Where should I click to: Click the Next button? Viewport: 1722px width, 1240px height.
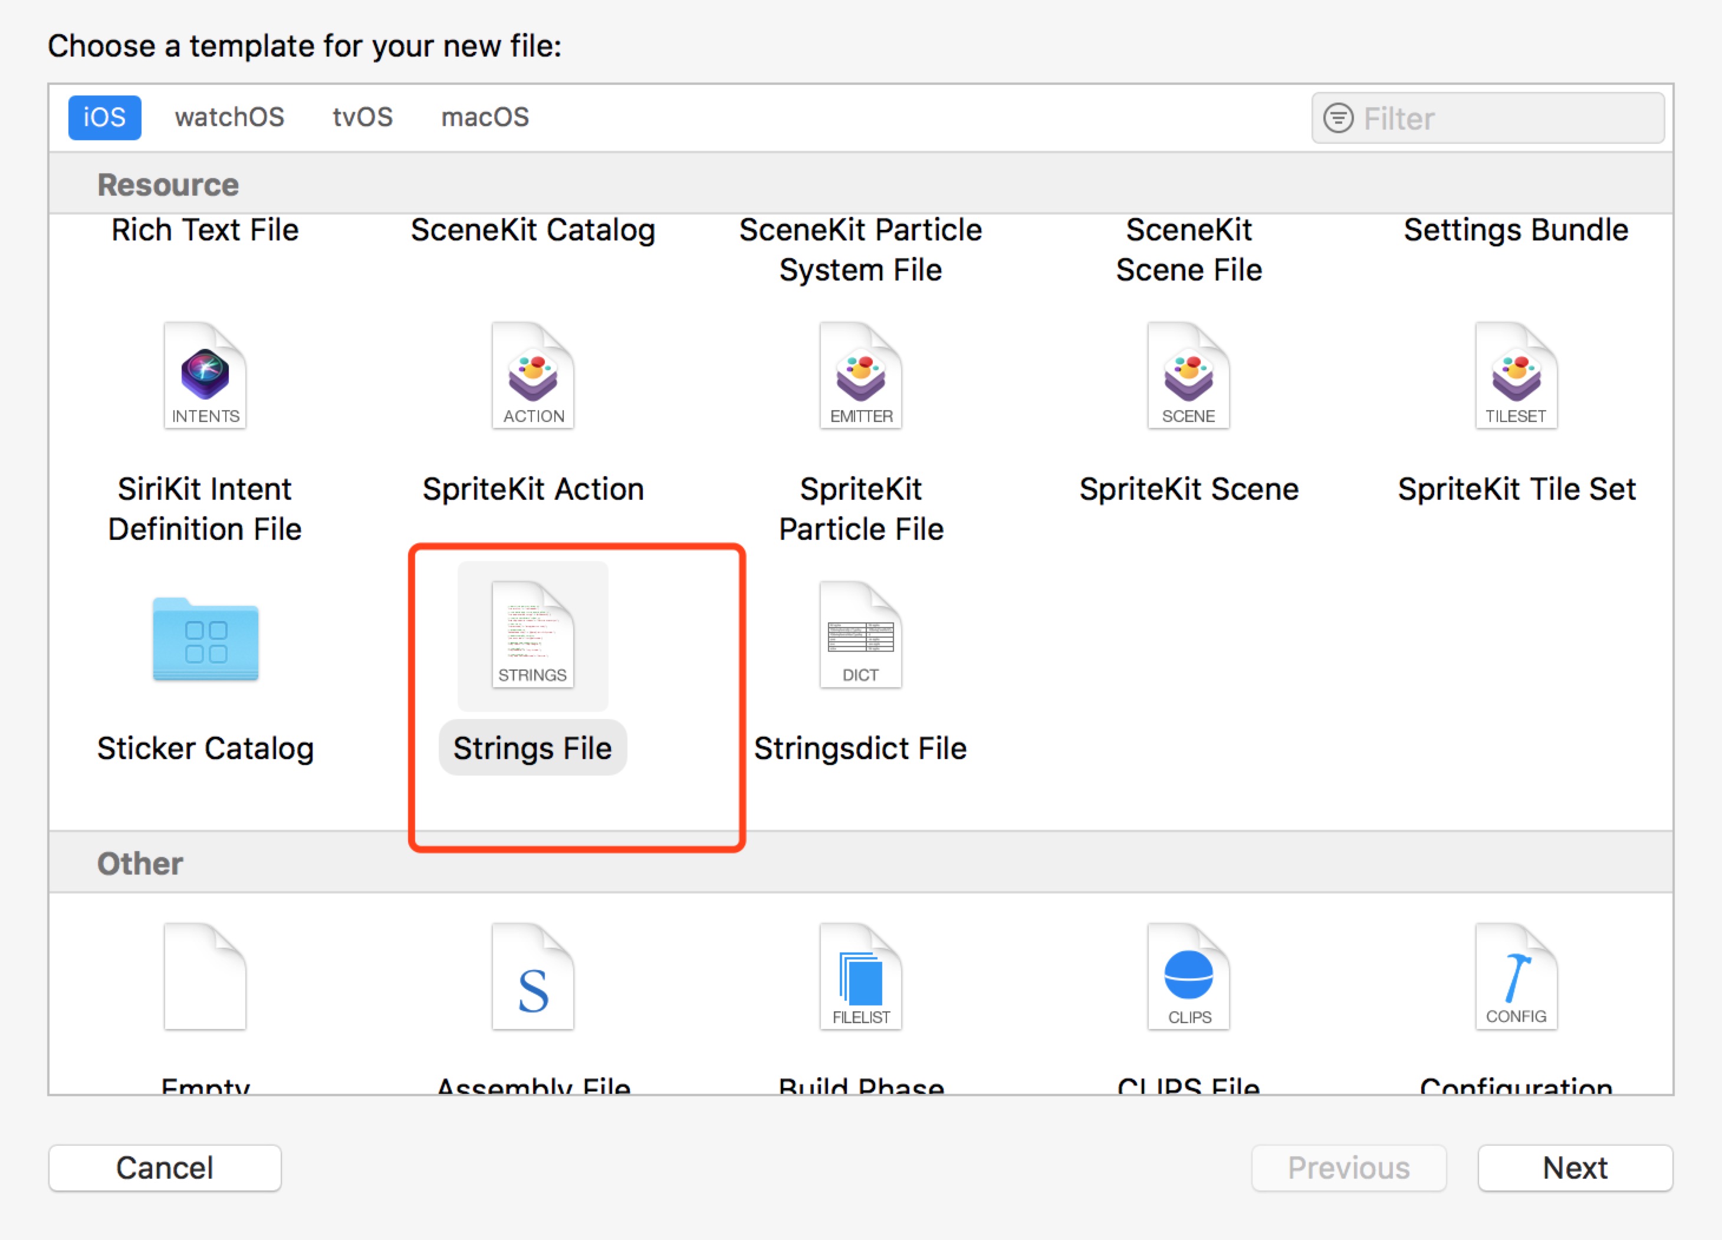point(1574,1168)
